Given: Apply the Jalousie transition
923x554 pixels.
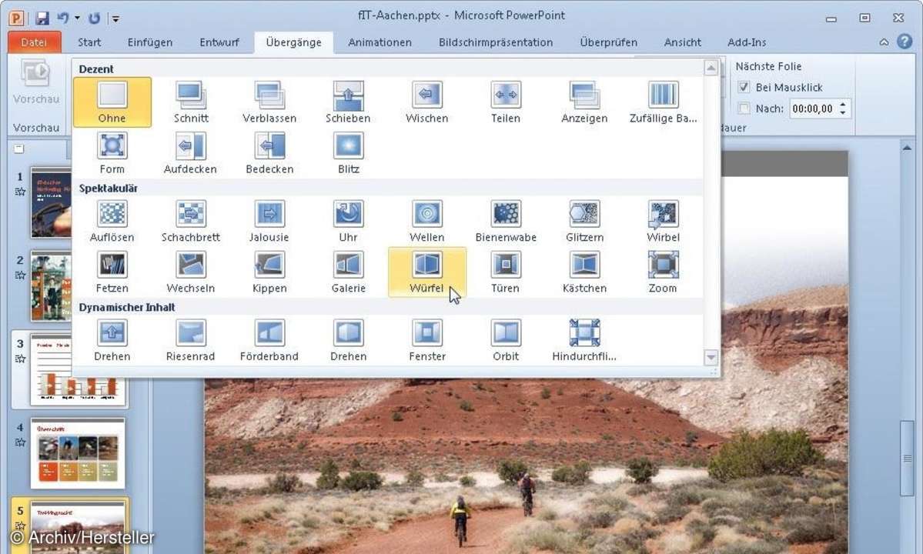Looking at the screenshot, I should pyautogui.click(x=269, y=222).
